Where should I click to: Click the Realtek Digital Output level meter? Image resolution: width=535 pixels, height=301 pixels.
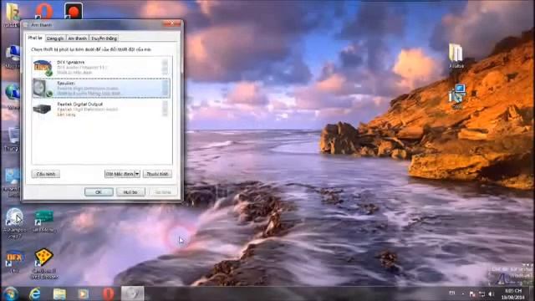pyautogui.click(x=166, y=110)
